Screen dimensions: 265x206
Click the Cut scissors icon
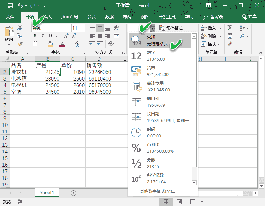(x=20, y=28)
